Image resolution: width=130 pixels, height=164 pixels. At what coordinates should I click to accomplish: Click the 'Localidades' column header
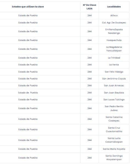click(x=114, y=7)
